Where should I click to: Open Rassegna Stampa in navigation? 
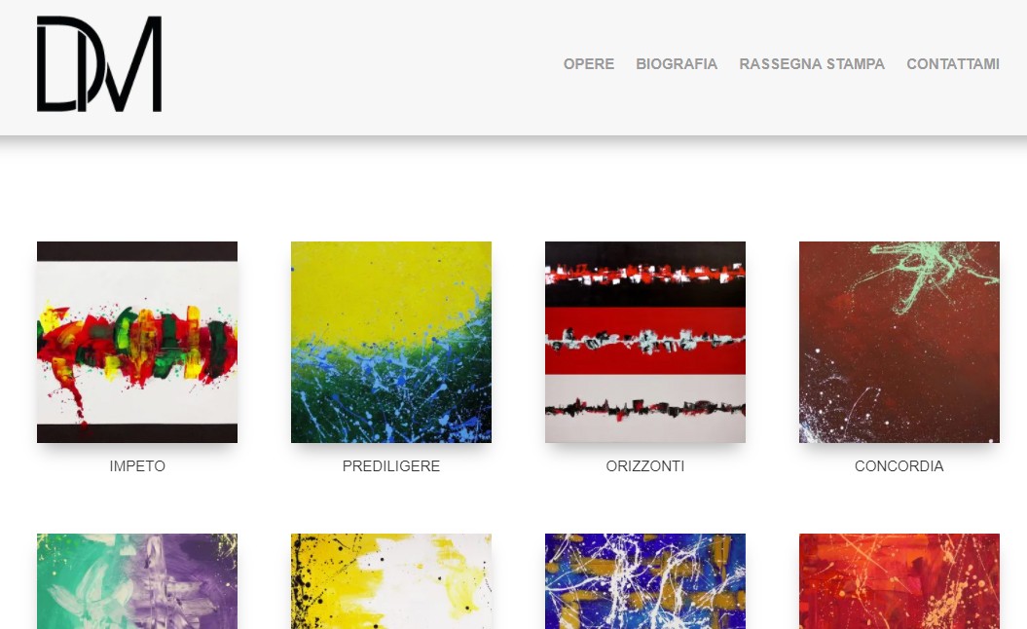pos(812,64)
